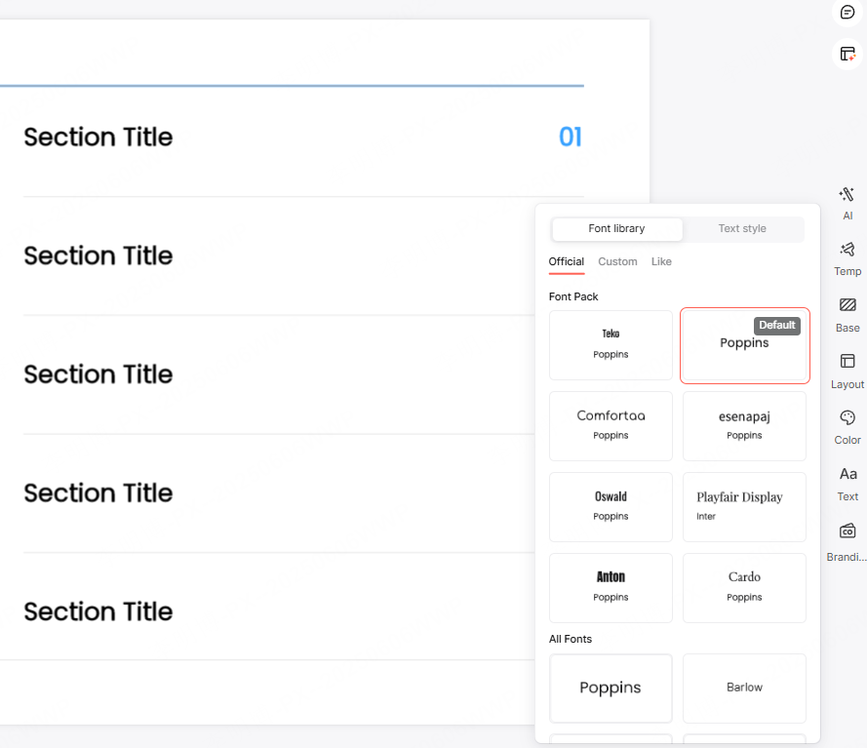The width and height of the screenshot is (867, 748).
Task: Select the Font library tab
Action: [616, 228]
